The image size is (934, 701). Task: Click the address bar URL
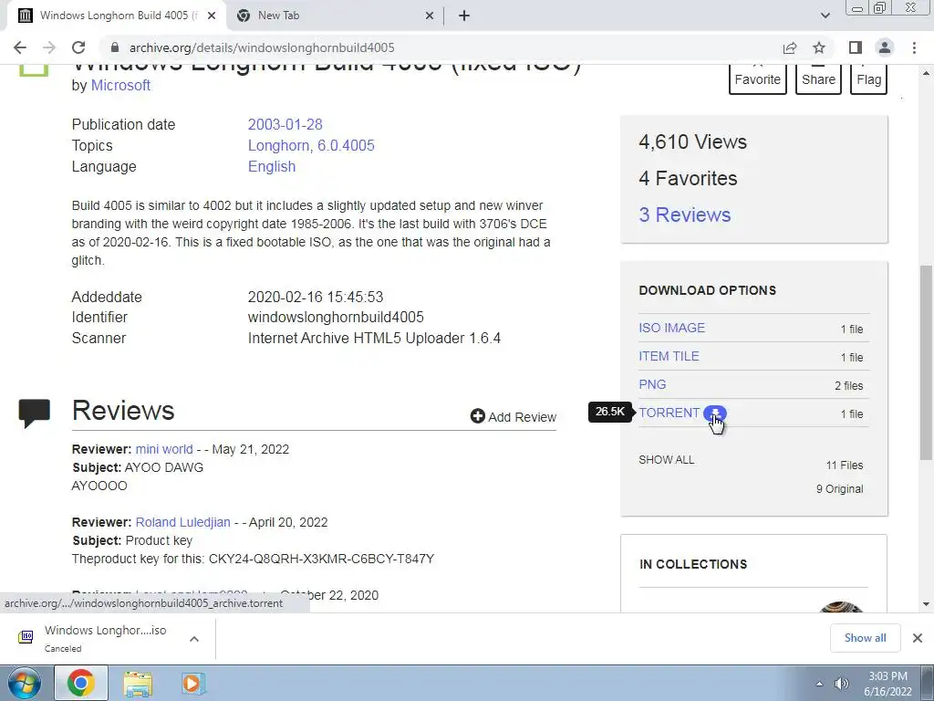[262, 47]
